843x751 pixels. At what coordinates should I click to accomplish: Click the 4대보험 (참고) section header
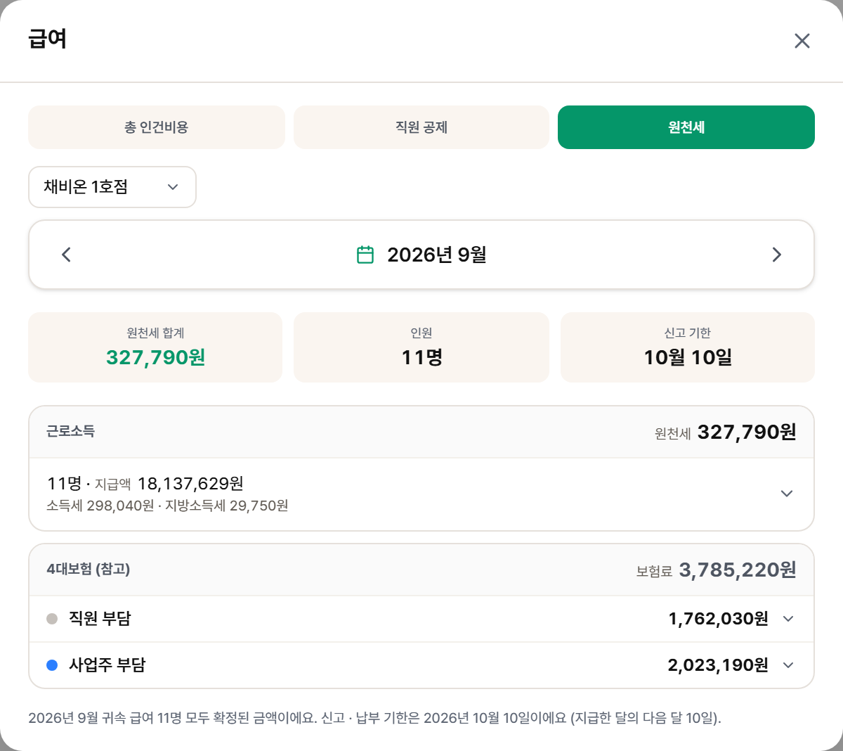(421, 570)
